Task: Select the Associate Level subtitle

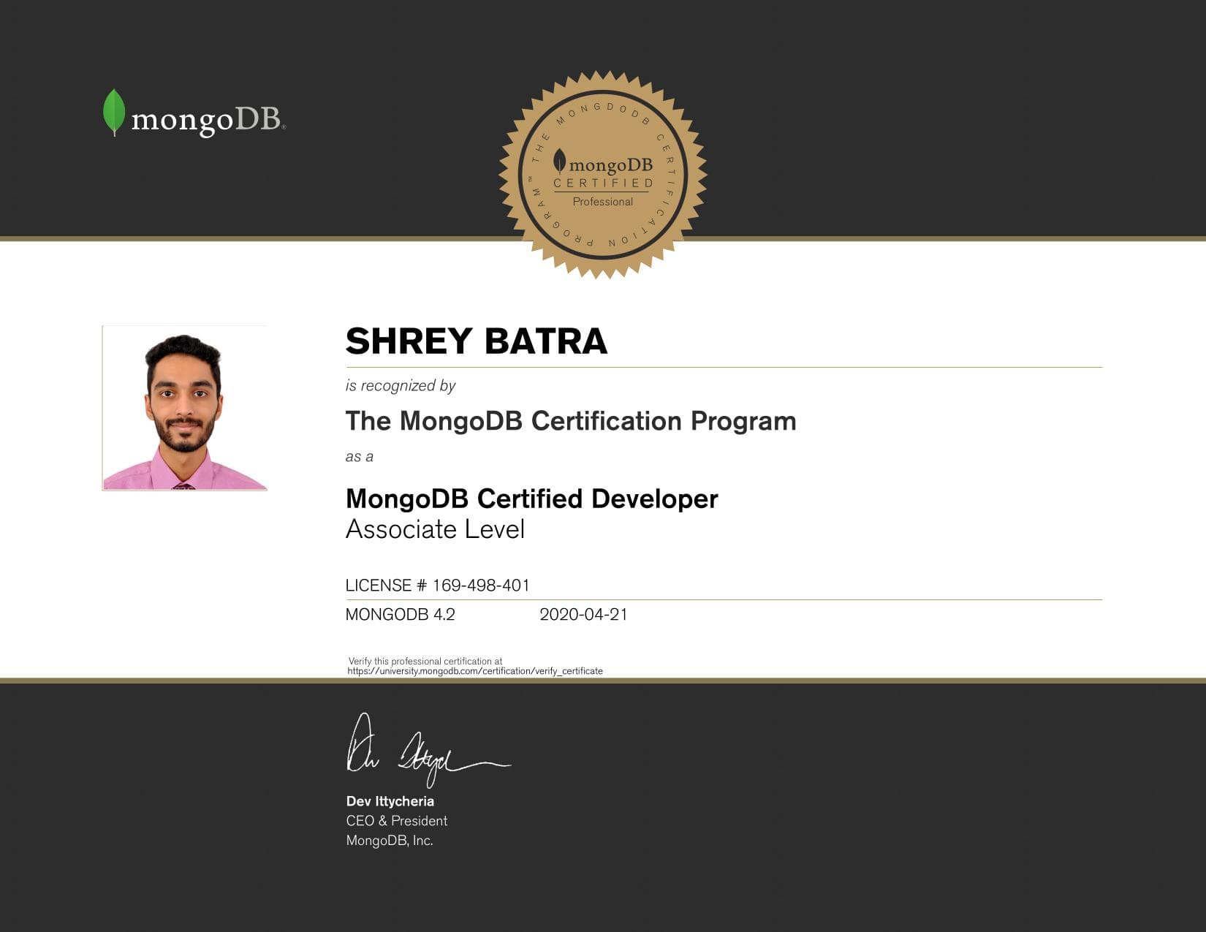Action: (436, 528)
